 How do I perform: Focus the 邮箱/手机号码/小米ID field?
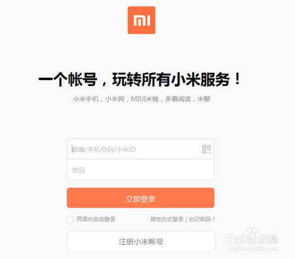tap(140, 149)
